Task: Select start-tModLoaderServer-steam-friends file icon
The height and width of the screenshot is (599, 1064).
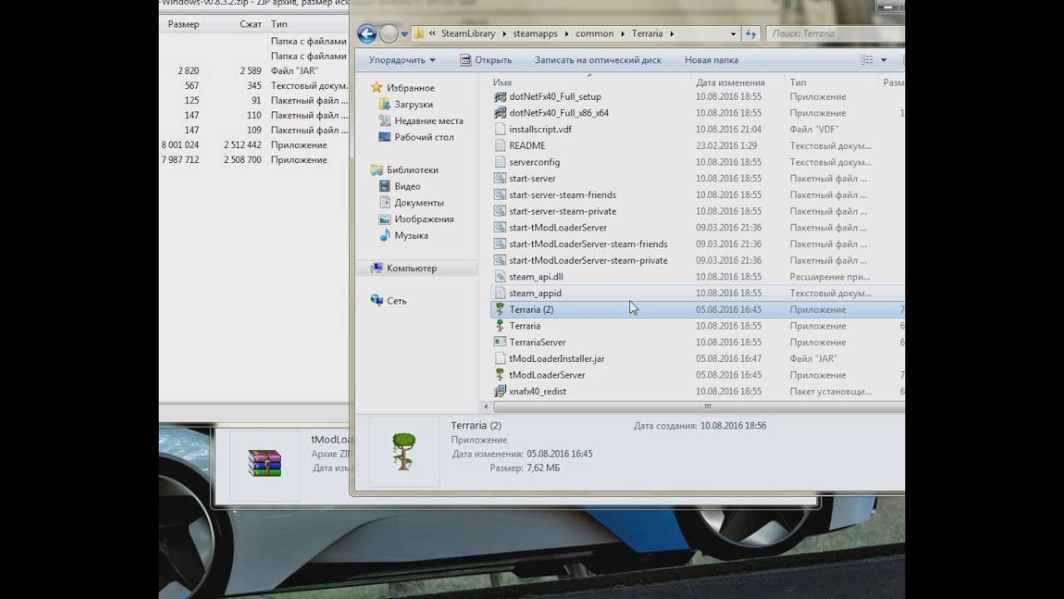Action: [x=500, y=244]
